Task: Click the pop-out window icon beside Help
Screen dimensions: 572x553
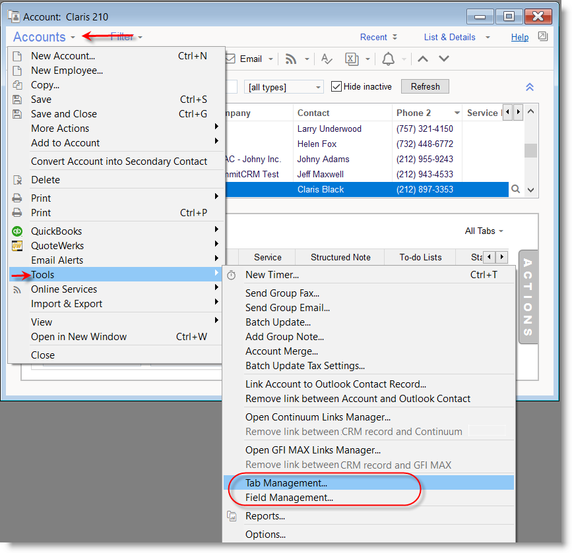Action: 542,37
